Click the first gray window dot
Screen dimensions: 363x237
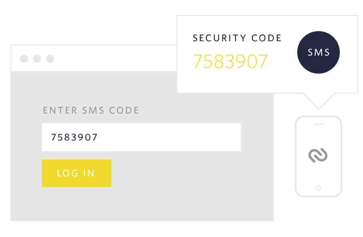pos(24,59)
